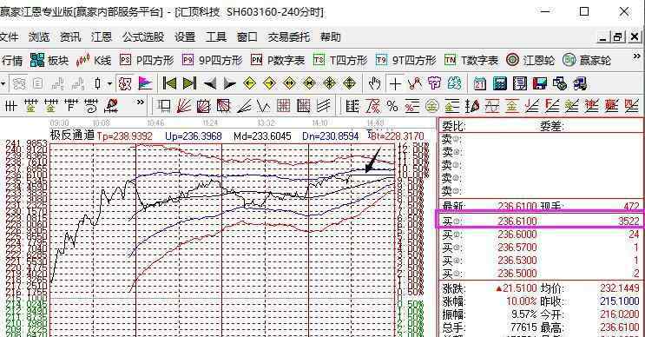Select the Gann fan lines tool

point(183,107)
